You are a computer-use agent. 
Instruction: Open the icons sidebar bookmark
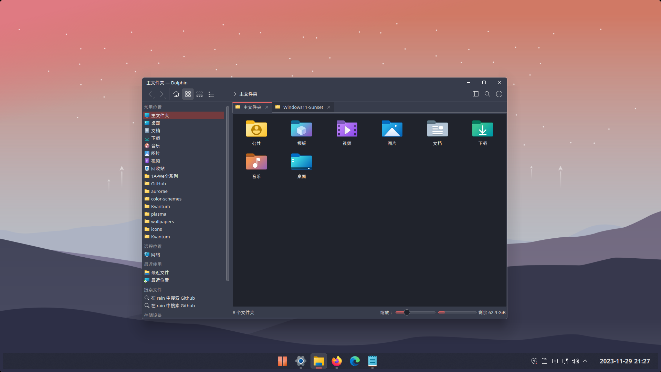point(183,229)
